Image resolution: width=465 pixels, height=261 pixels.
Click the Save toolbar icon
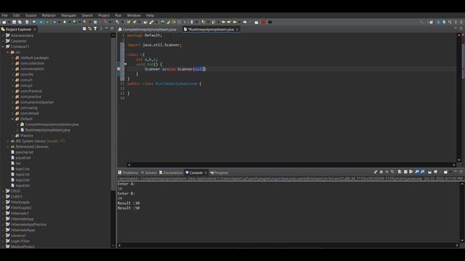[x=14, y=22]
